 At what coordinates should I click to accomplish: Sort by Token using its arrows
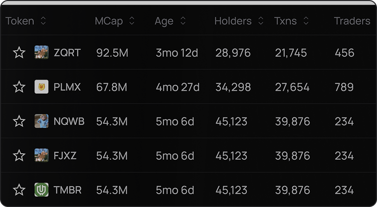tap(43, 21)
